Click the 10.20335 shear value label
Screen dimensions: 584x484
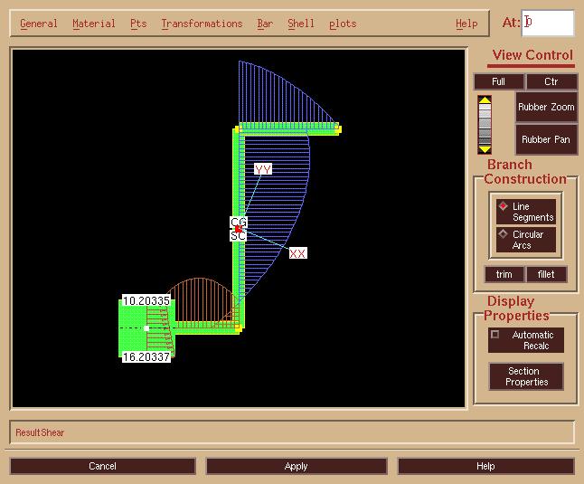(x=146, y=300)
